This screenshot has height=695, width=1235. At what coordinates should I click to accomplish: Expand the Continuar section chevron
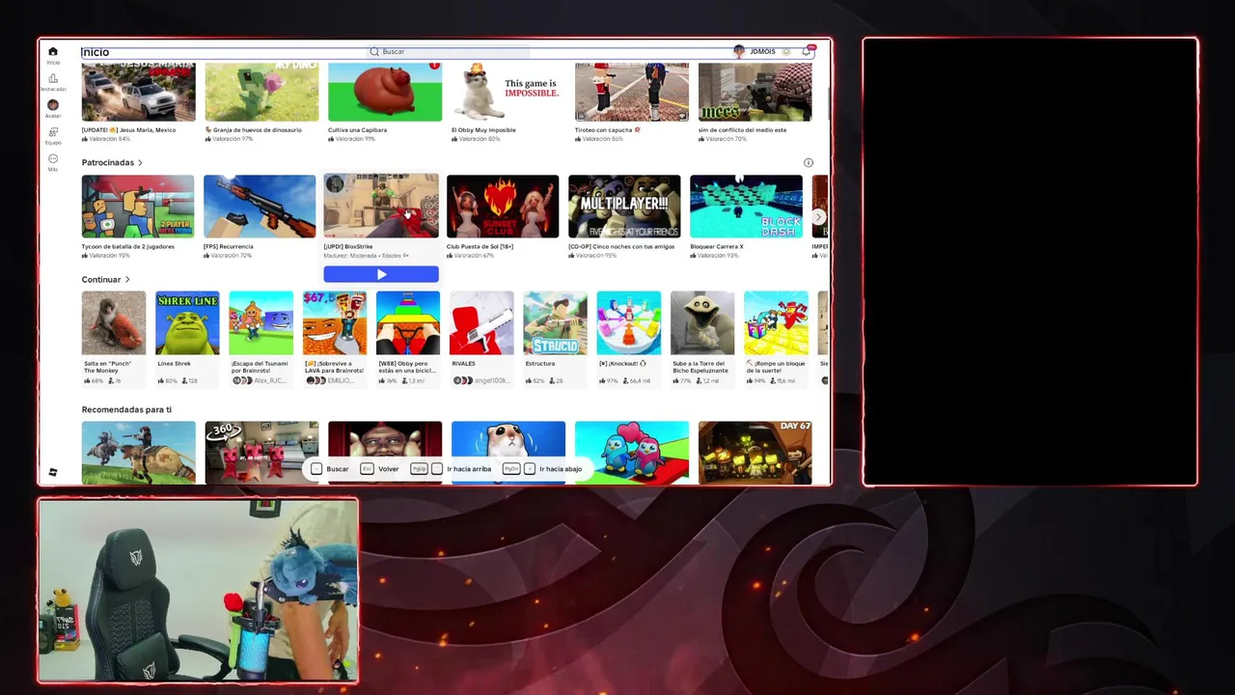pyautogui.click(x=126, y=280)
